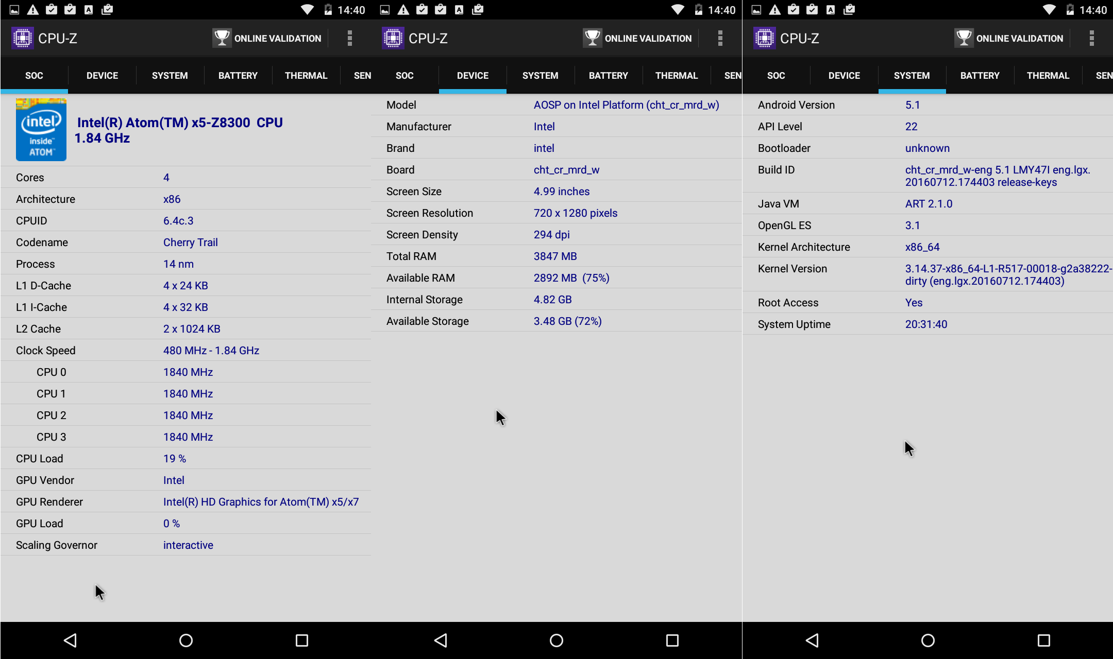Select SYSTEM tab in right screen
This screenshot has height=659, width=1113.
click(912, 76)
